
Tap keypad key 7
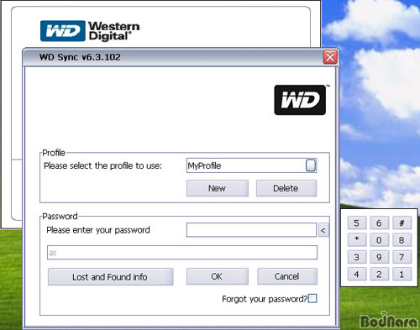pyautogui.click(x=402, y=257)
